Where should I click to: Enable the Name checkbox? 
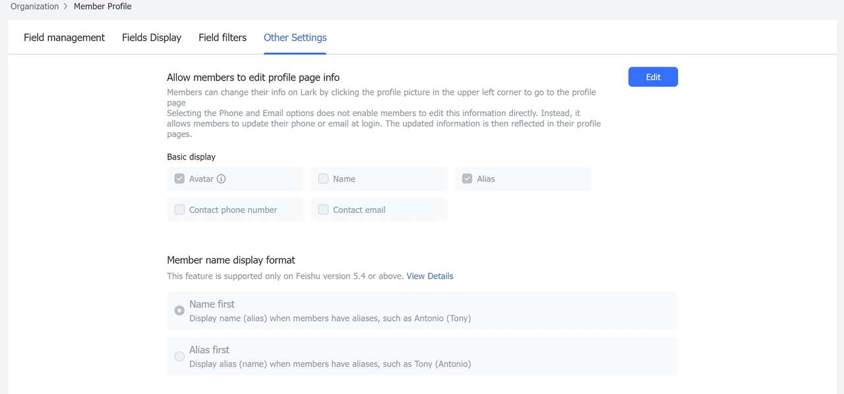tap(323, 179)
